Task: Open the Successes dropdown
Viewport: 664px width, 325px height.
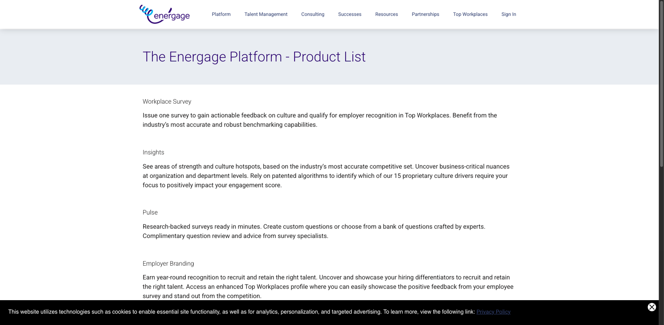Action: [349, 14]
